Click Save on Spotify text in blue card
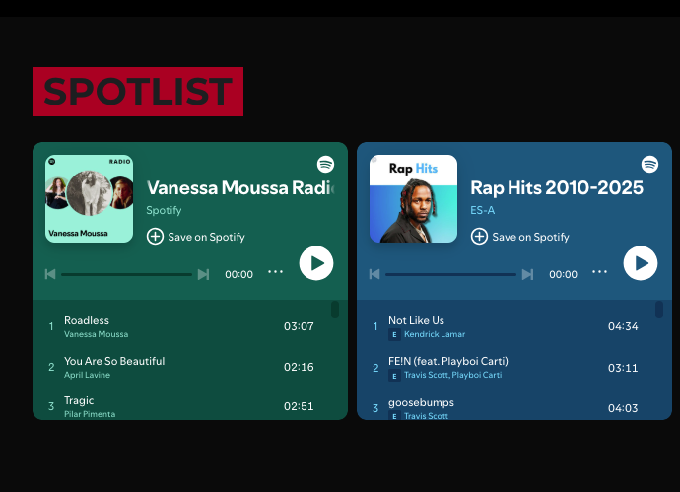The width and height of the screenshot is (680, 492). 531,237
